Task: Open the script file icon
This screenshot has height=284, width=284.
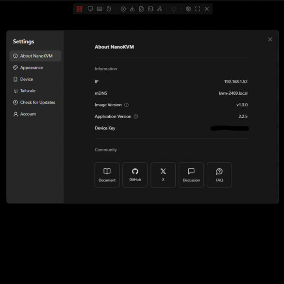Action: click(x=141, y=9)
